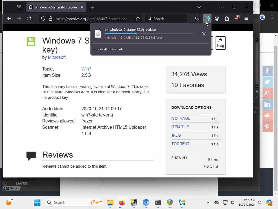Open the Win7 topic link

pyautogui.click(x=86, y=69)
